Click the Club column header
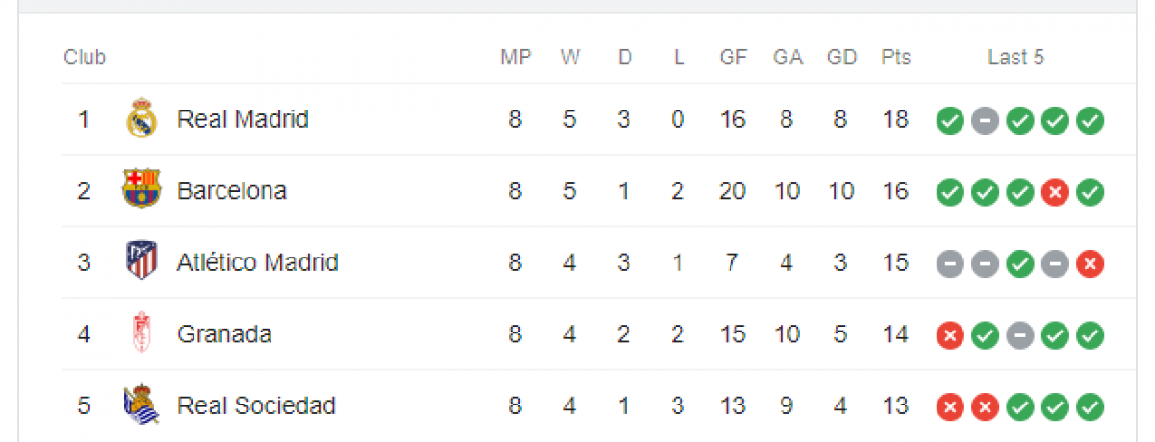The height and width of the screenshot is (442, 1155). point(85,58)
